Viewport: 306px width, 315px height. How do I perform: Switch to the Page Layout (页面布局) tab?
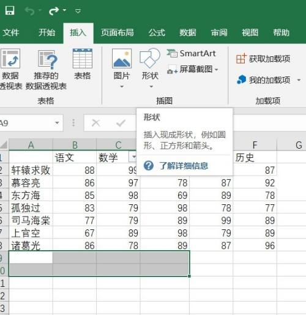click(118, 32)
